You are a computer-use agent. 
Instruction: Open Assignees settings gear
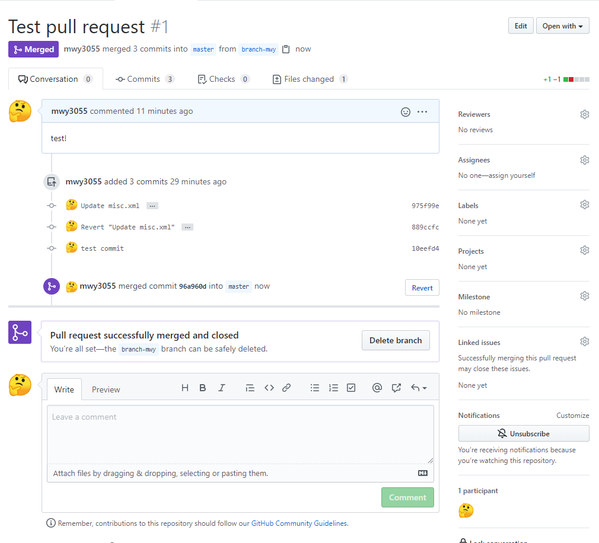click(585, 160)
